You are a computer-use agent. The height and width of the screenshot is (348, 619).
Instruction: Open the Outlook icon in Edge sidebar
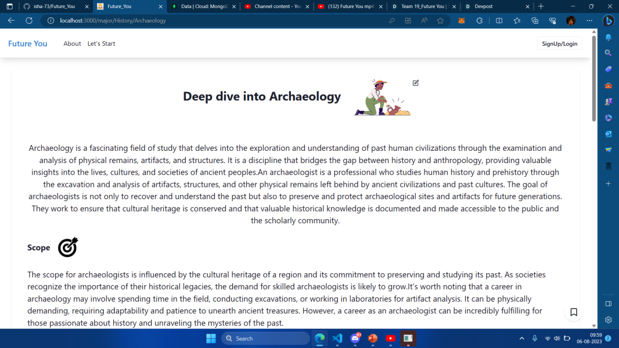pos(609,133)
